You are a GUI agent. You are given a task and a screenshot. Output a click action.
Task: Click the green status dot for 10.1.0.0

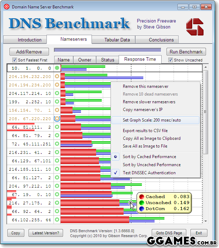[57, 68]
